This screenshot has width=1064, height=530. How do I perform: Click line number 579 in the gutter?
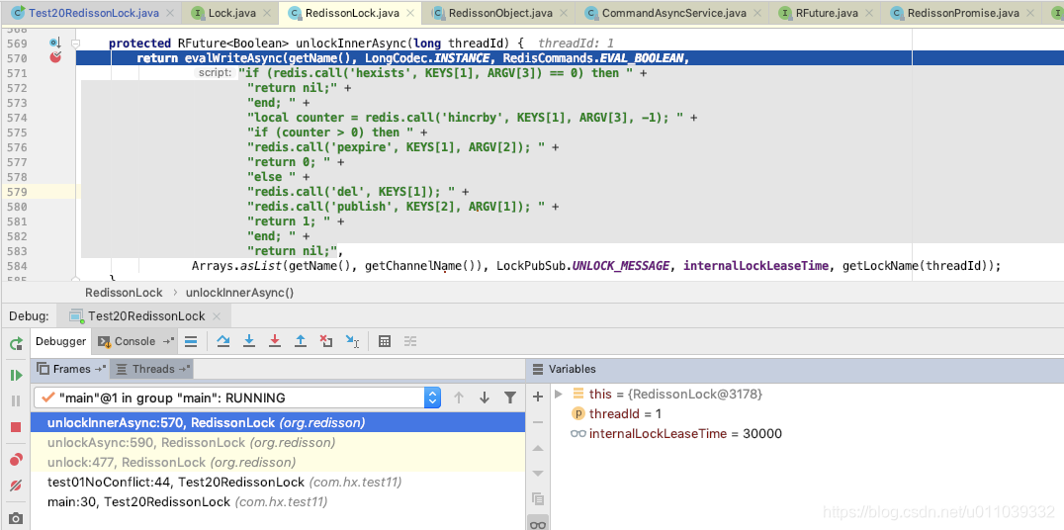point(16,192)
